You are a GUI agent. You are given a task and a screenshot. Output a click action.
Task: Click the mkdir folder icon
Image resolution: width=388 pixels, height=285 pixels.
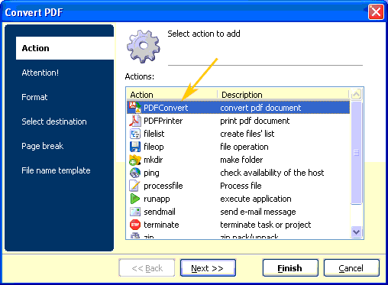[x=135, y=160]
